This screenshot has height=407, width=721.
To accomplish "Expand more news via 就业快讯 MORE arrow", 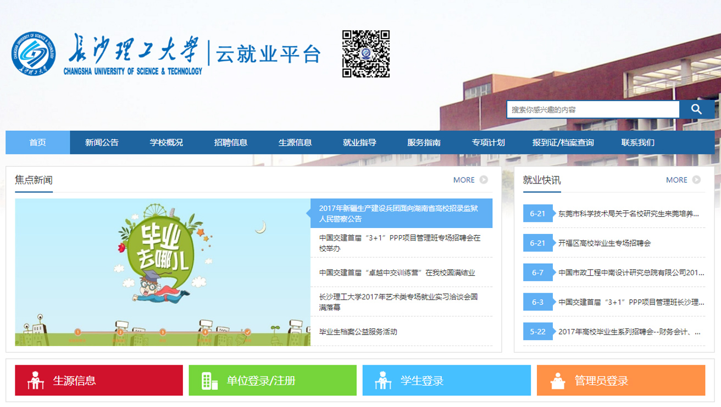I will pos(697,180).
